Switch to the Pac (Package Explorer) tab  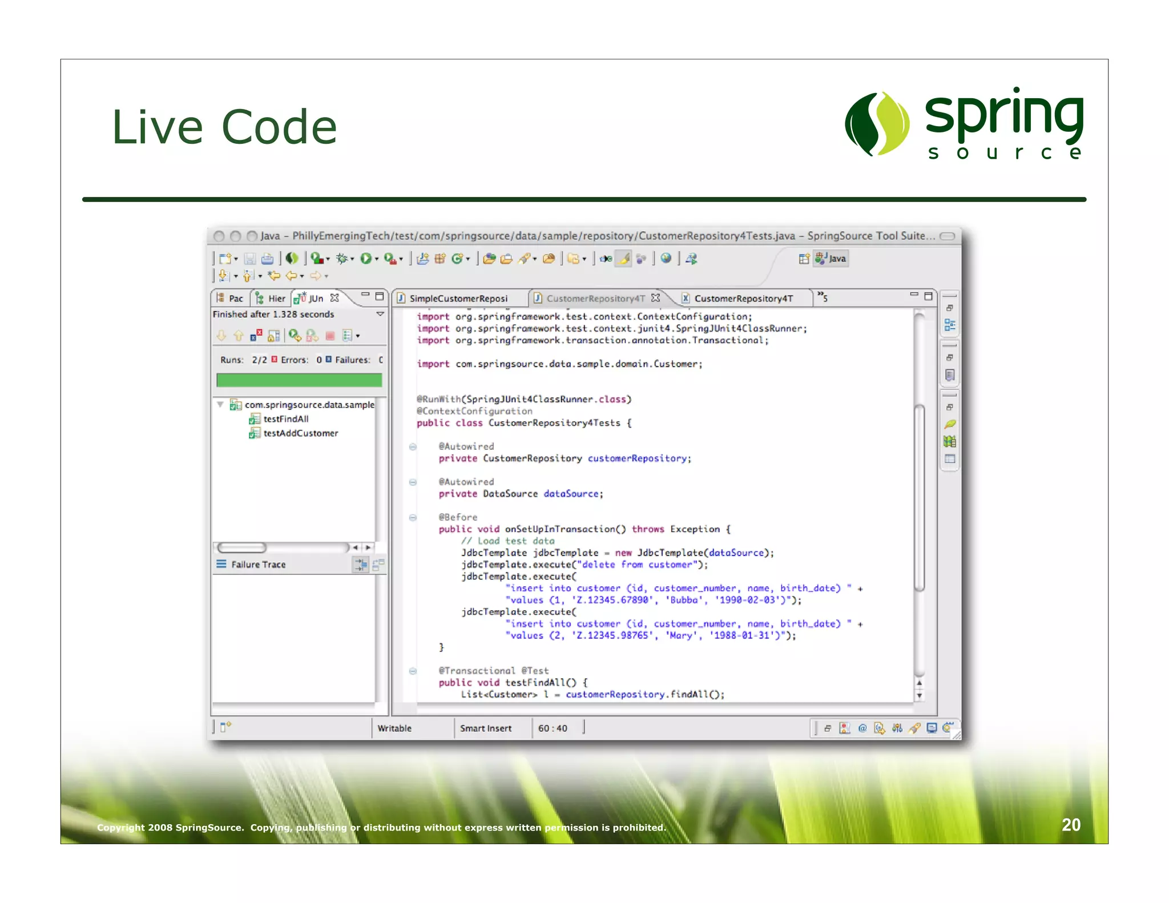tap(230, 298)
